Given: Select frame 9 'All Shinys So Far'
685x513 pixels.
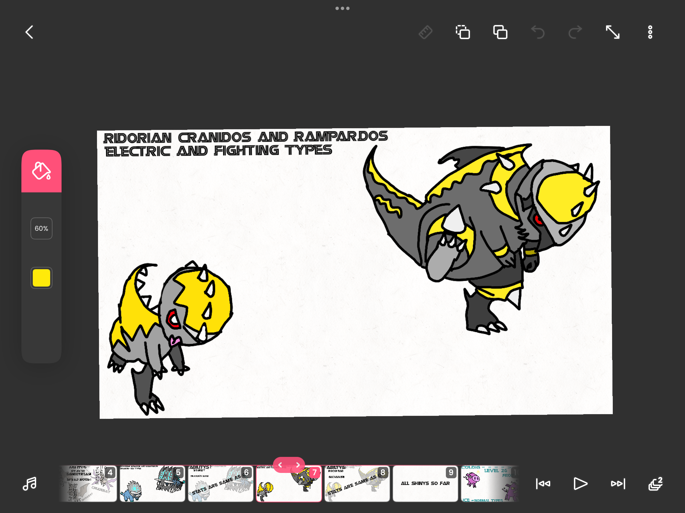Looking at the screenshot, I should coord(425,484).
